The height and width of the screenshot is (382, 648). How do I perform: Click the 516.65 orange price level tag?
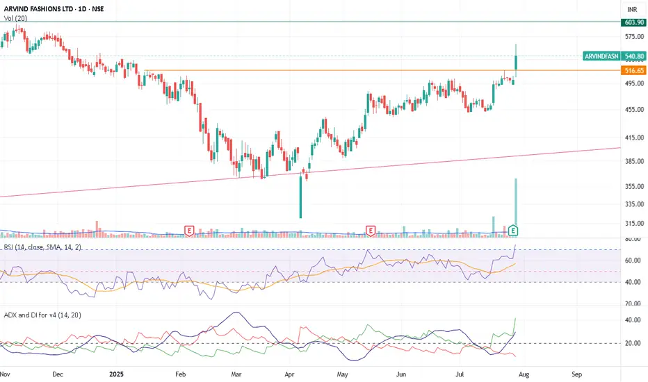634,71
